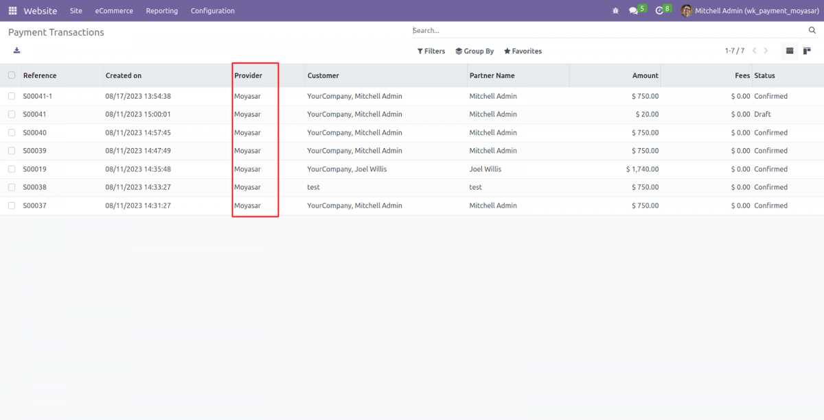Click the 1-7 / 7 pager counter

point(735,51)
